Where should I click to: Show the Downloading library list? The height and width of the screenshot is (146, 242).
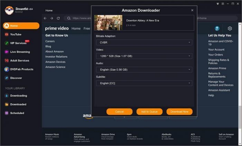tap(18, 96)
